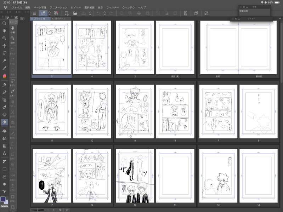Viewport: 283px width, 212px height.
Task: Click the 移動 quick access button
Action: pos(13,30)
